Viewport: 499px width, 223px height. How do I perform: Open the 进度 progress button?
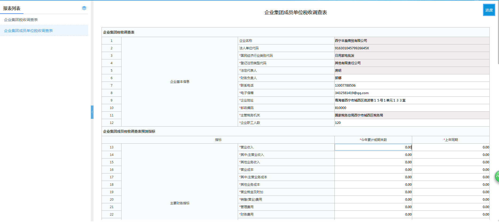pyautogui.click(x=489, y=10)
